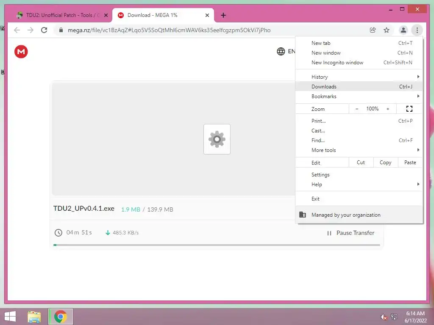Click the 1.9 MB downloaded text
The height and width of the screenshot is (325, 434).
coord(131,209)
